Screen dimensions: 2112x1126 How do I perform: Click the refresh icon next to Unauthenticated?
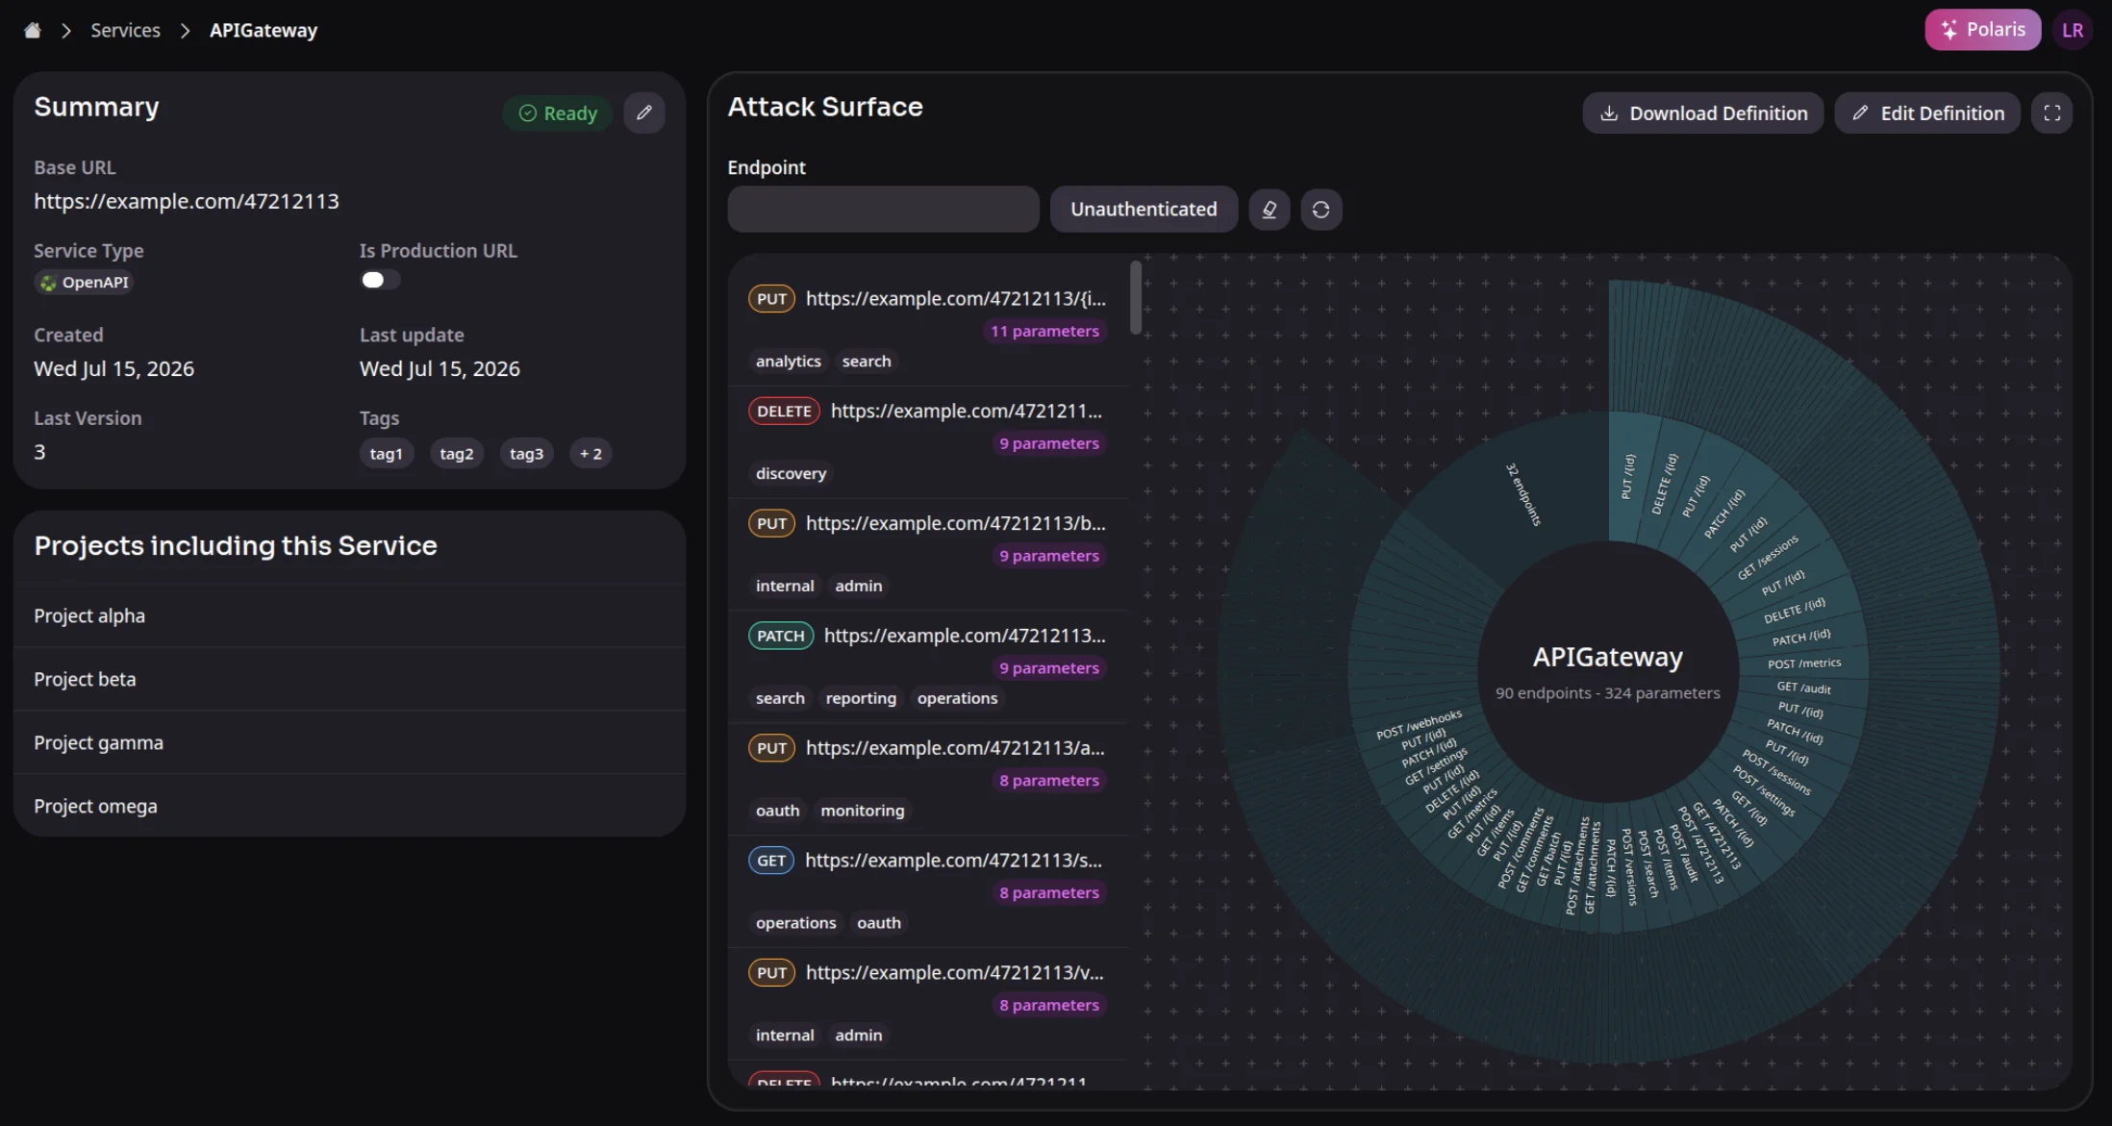point(1320,209)
